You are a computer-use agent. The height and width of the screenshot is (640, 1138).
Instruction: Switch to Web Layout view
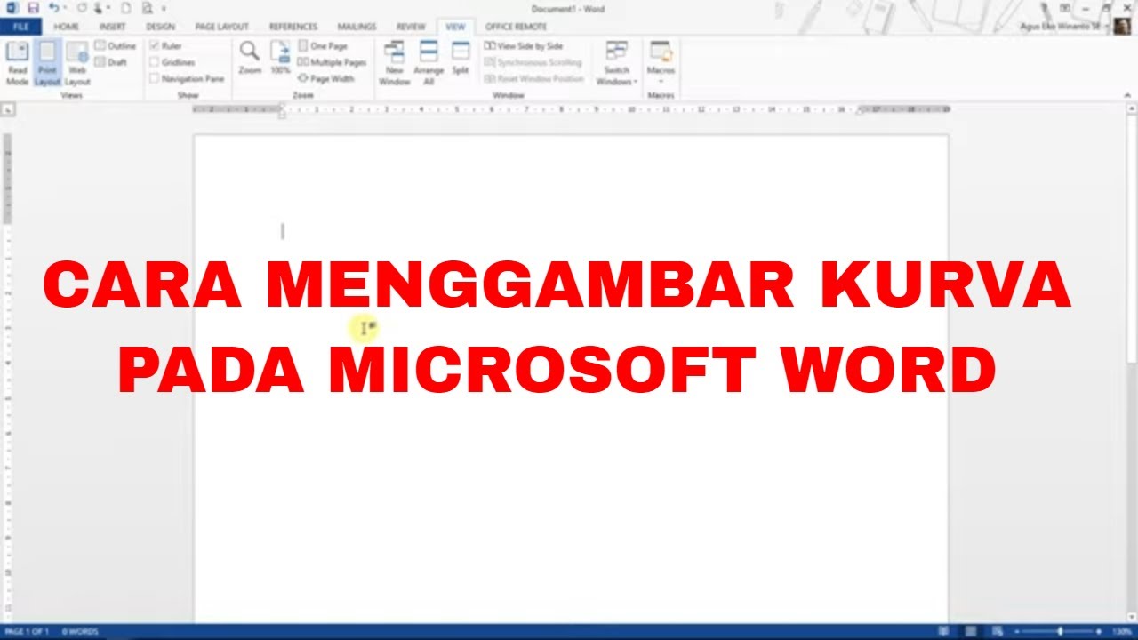pos(77,63)
